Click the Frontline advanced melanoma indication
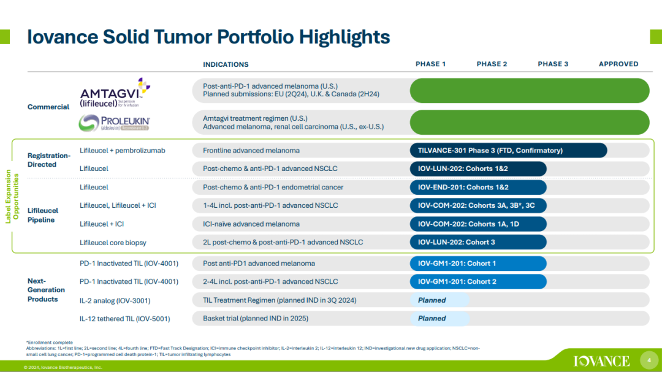 point(251,151)
